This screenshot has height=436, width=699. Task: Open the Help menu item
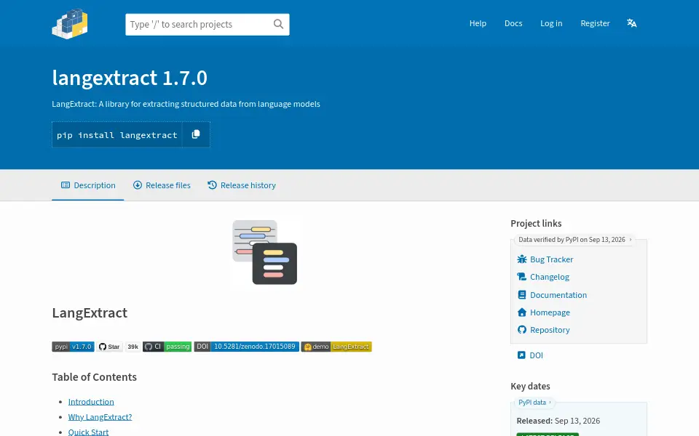(478, 23)
